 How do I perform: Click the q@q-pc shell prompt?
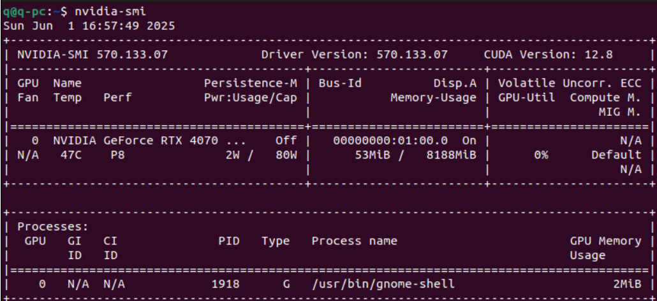[x=31, y=11]
